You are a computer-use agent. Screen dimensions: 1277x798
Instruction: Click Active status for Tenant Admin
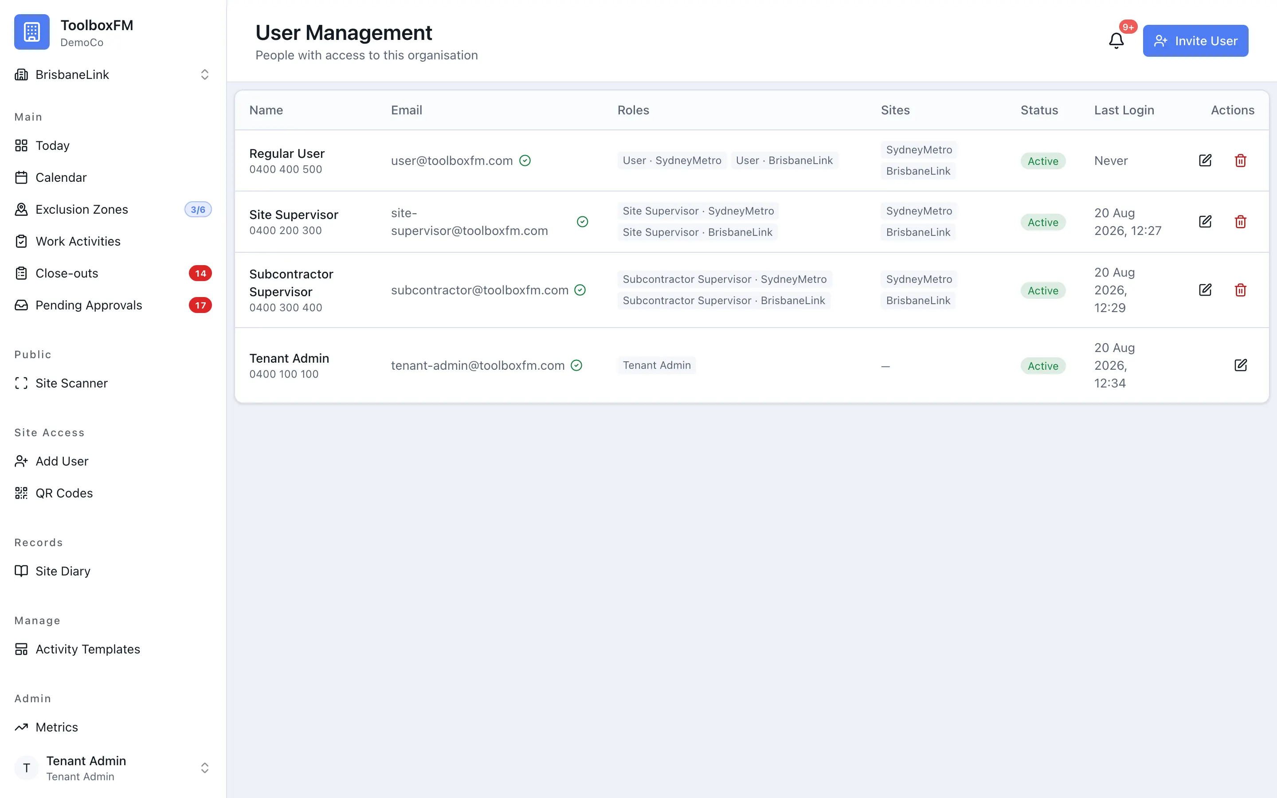pyautogui.click(x=1043, y=366)
